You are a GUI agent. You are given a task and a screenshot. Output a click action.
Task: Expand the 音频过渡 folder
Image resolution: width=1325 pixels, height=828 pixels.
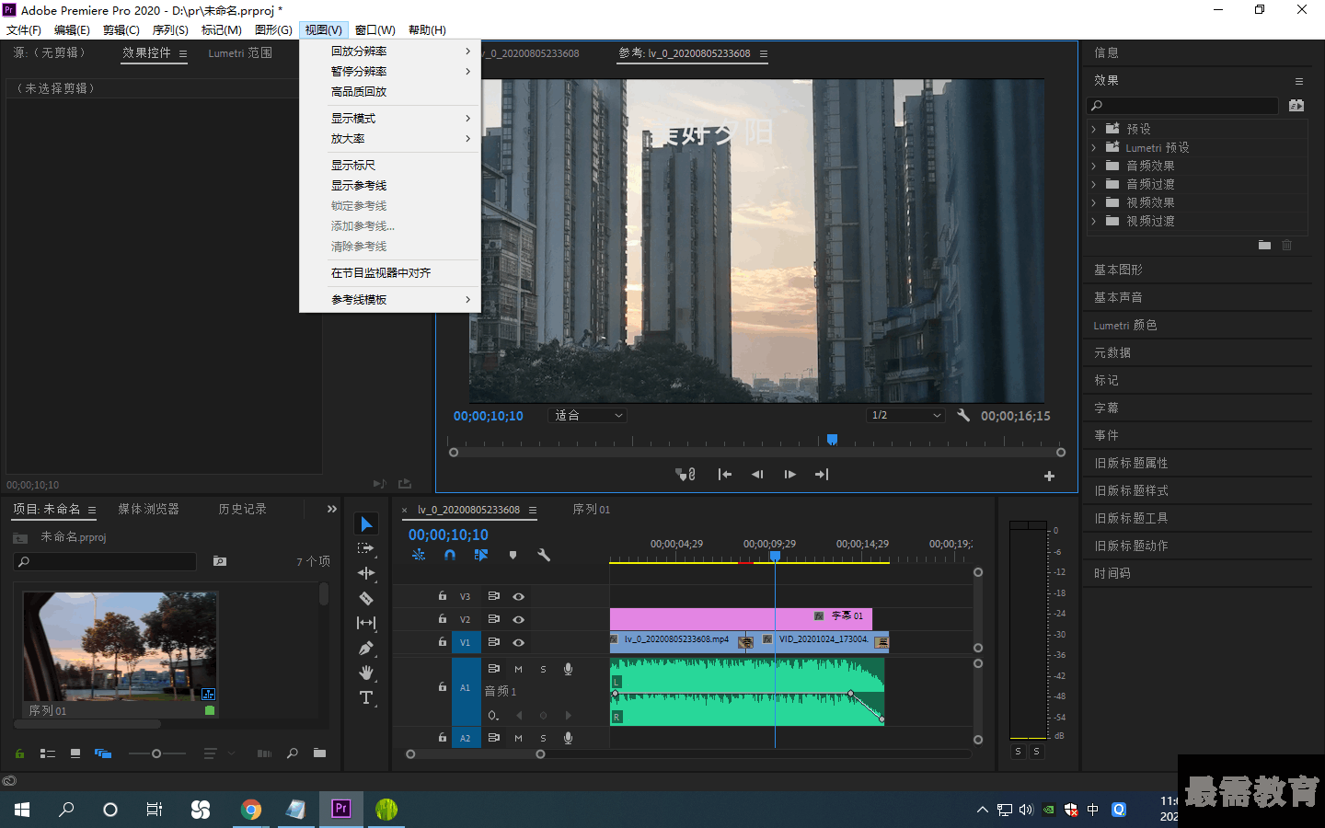(x=1093, y=184)
